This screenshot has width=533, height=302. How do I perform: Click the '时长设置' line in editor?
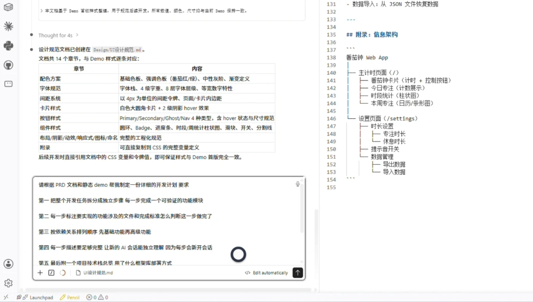pos(382,126)
